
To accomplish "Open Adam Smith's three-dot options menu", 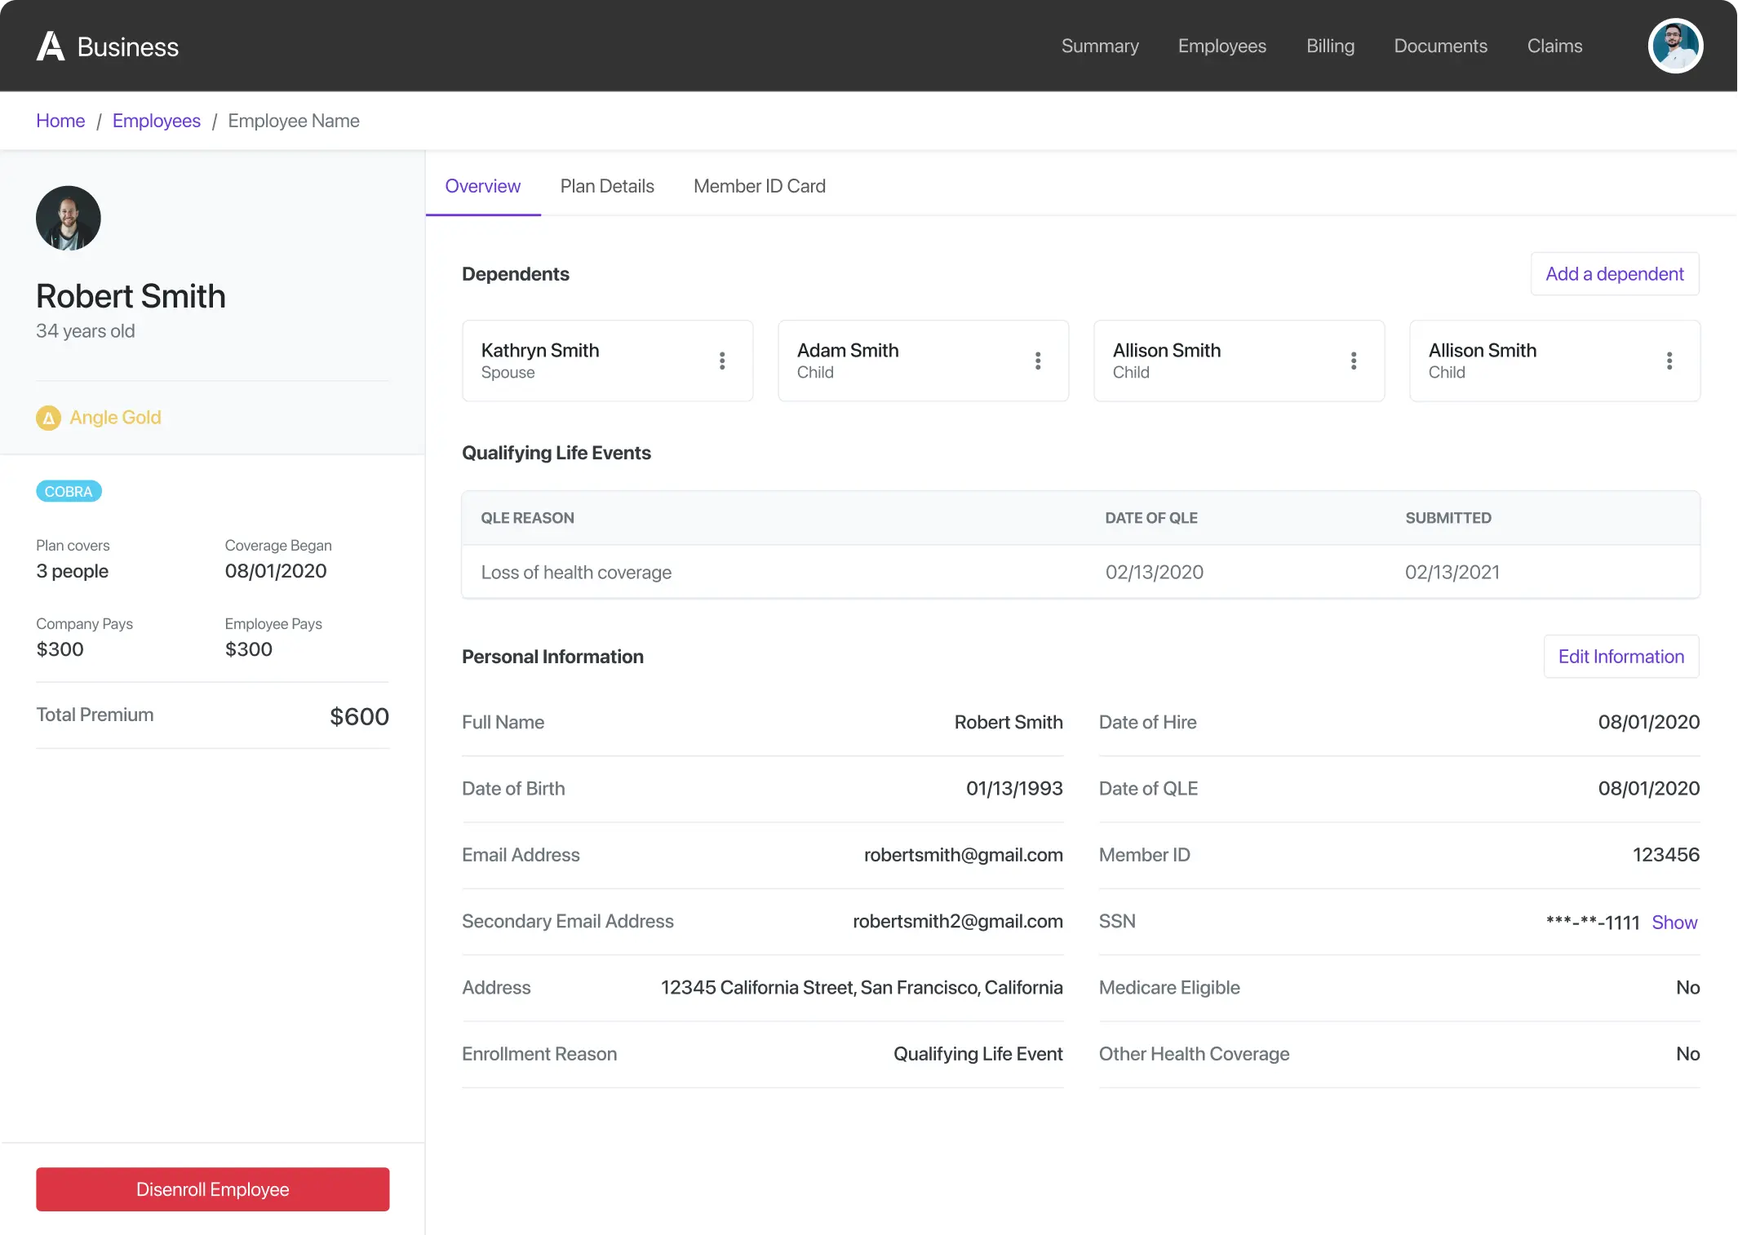I will pyautogui.click(x=1038, y=361).
